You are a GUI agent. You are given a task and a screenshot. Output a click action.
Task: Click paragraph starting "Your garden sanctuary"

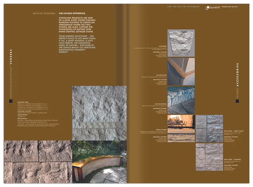77,44
